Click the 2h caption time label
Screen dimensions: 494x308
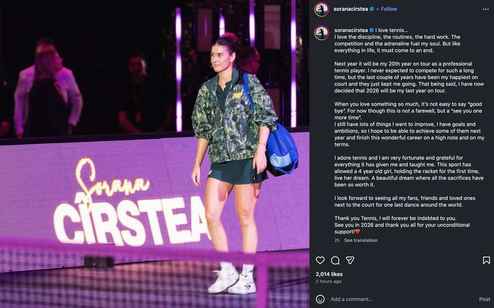tap(337, 240)
